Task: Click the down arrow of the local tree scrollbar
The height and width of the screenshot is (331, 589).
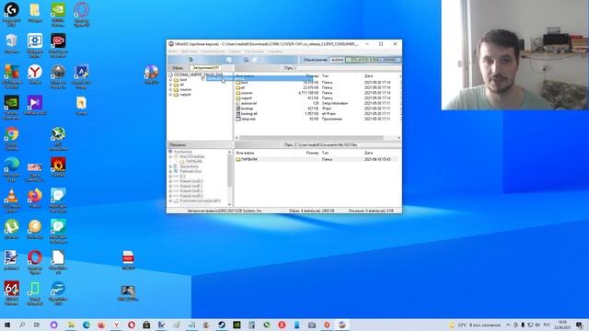Action: pos(229,204)
